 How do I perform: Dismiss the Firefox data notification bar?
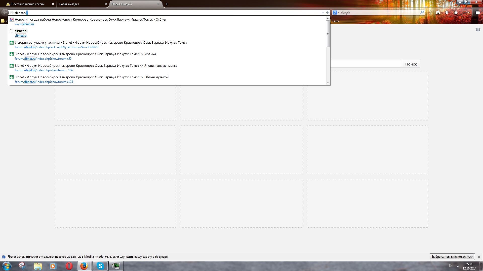coord(479,257)
